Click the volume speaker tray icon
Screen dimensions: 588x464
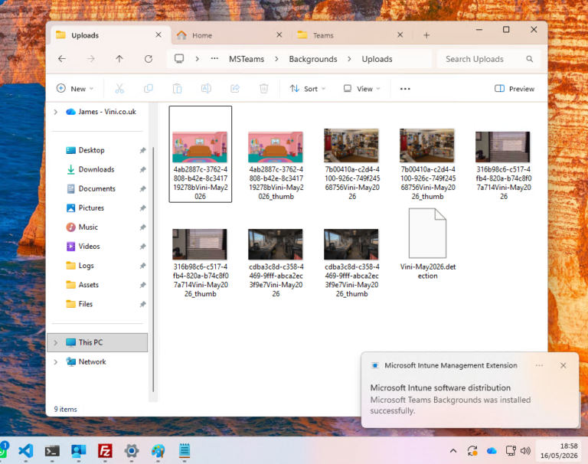tap(526, 450)
